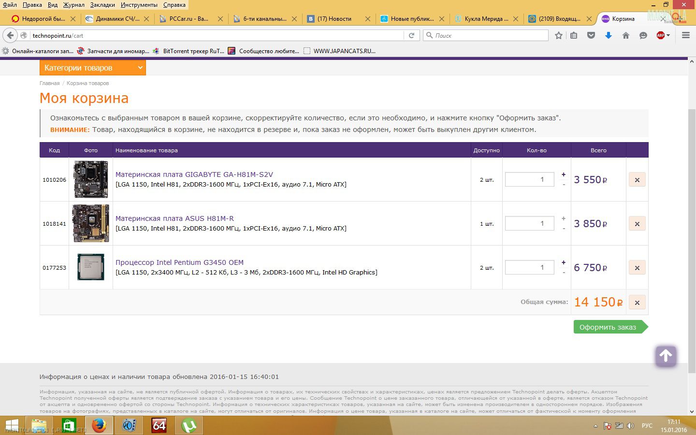696x435 pixels.
Task: Show hidden tray icons arrow
Action: pyautogui.click(x=595, y=426)
